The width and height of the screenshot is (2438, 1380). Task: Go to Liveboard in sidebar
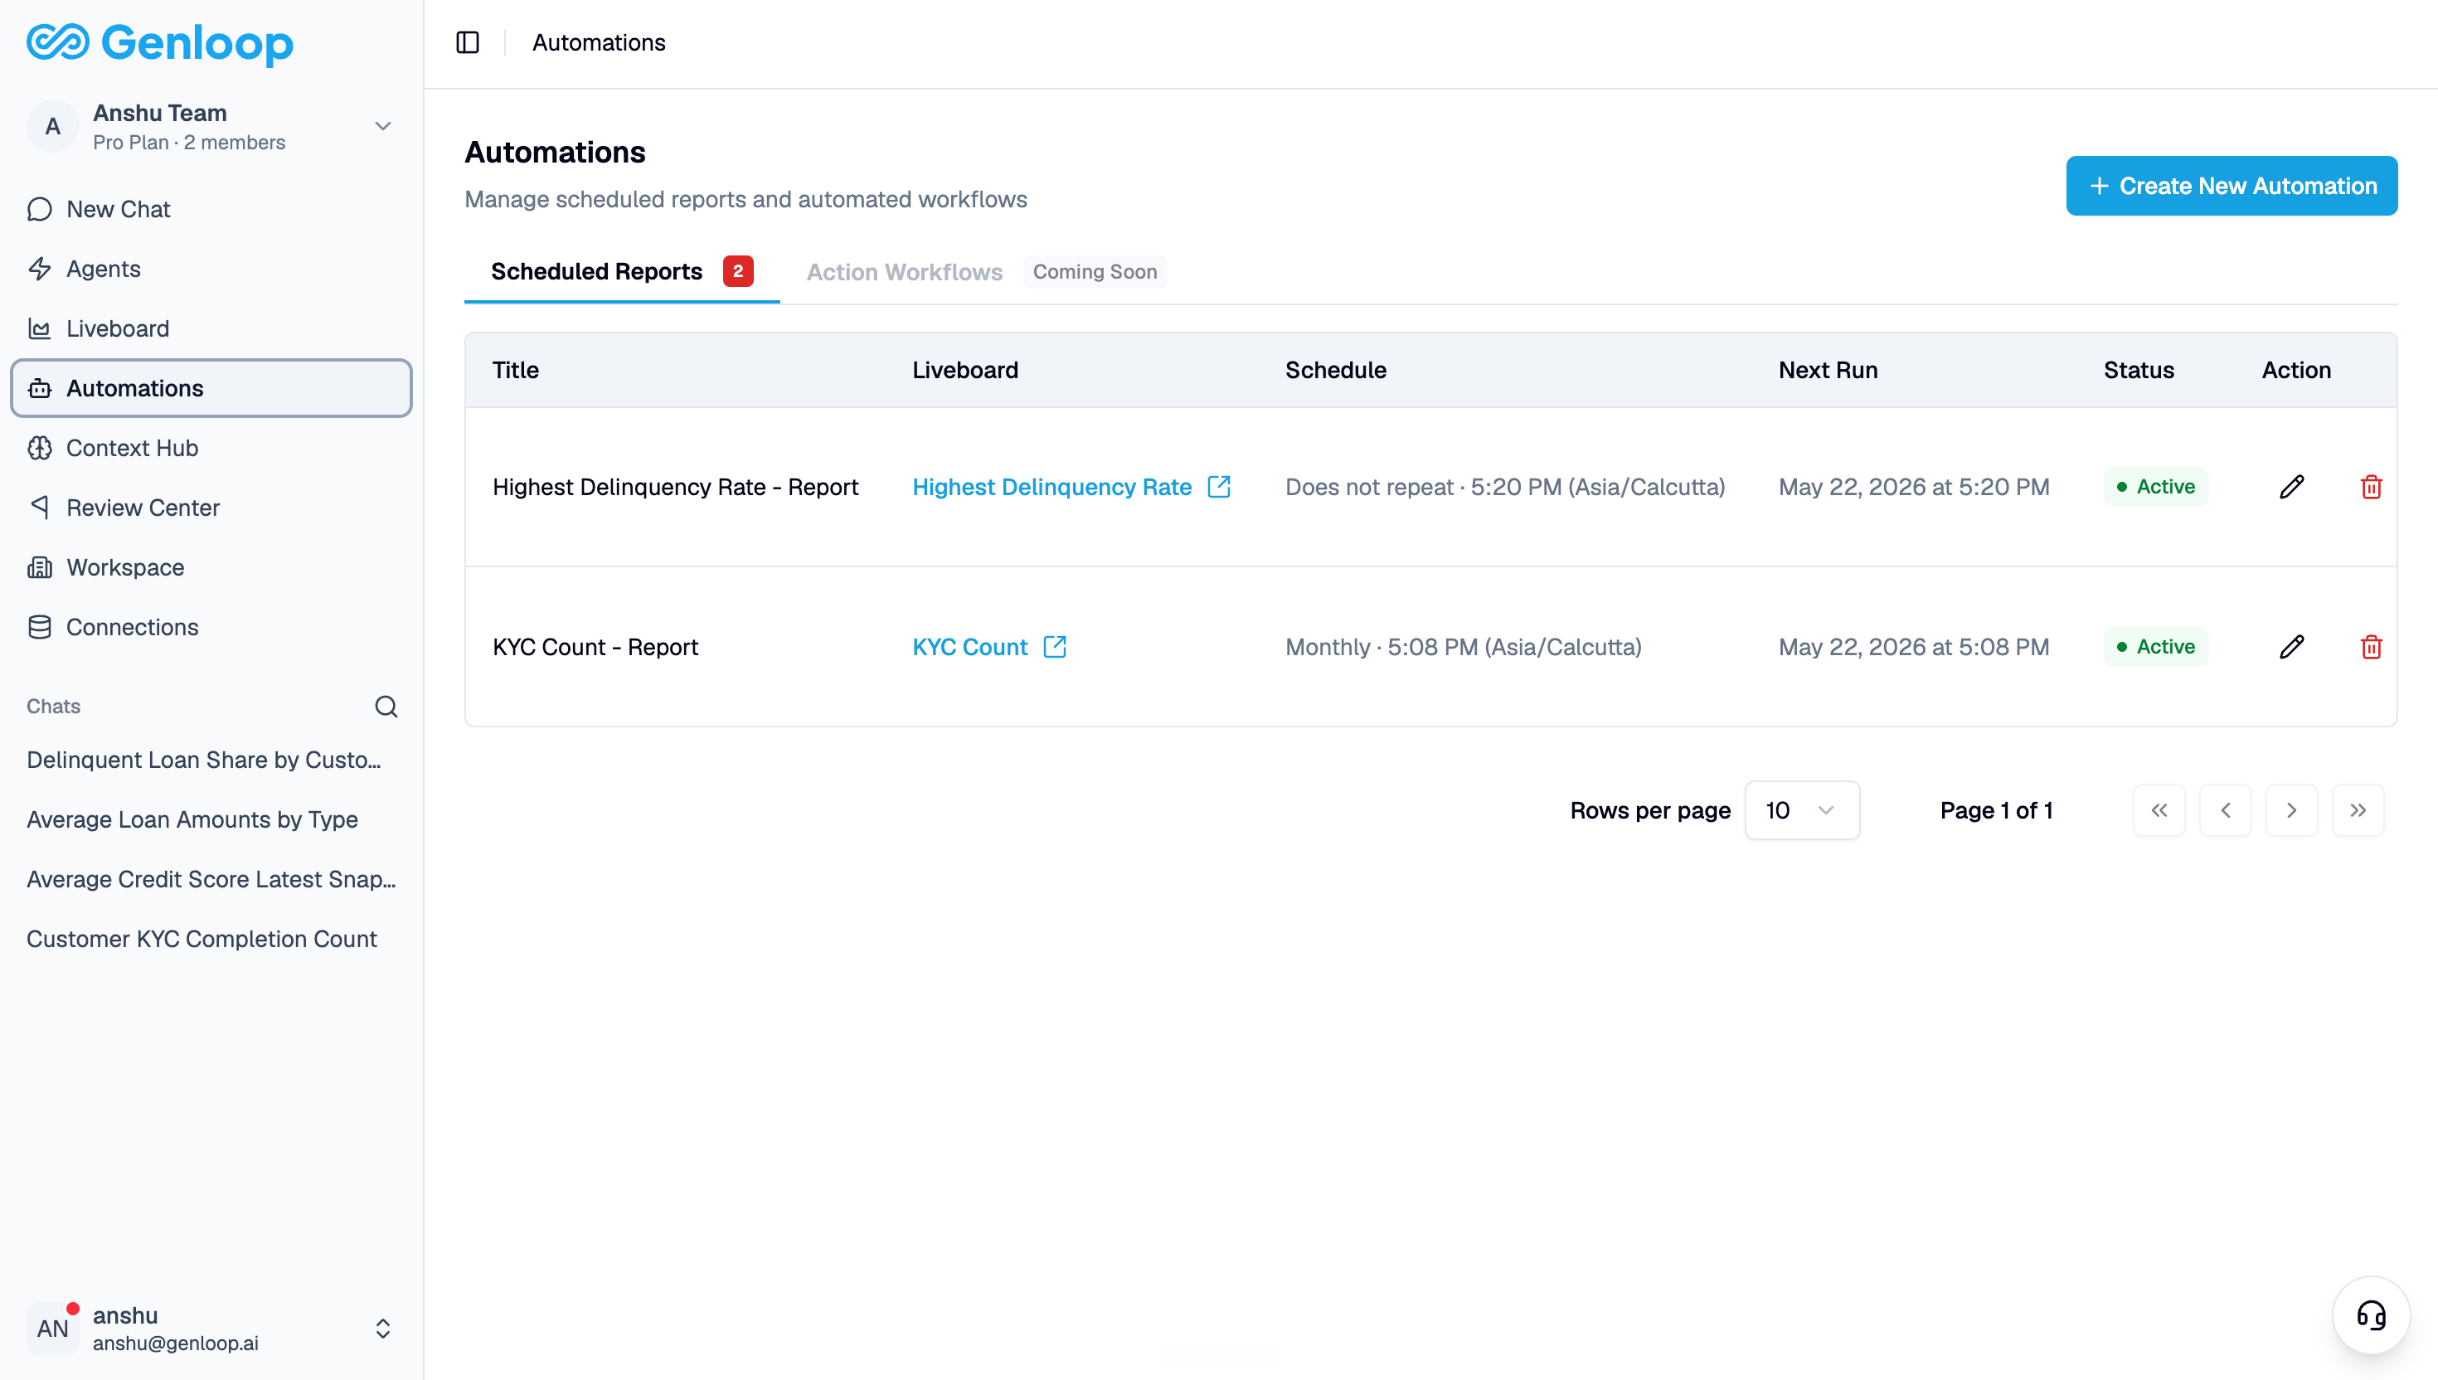coord(211,329)
